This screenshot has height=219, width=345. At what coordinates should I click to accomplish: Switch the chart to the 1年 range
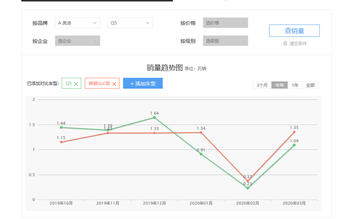pyautogui.click(x=295, y=85)
